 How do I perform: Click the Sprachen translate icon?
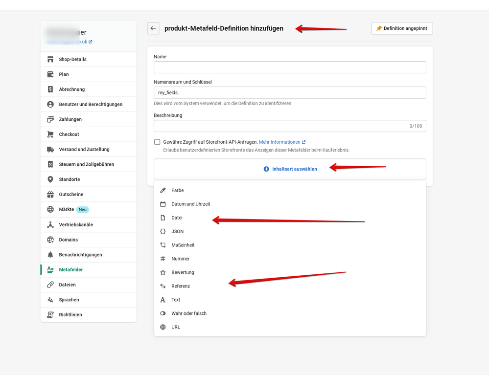tap(50, 300)
